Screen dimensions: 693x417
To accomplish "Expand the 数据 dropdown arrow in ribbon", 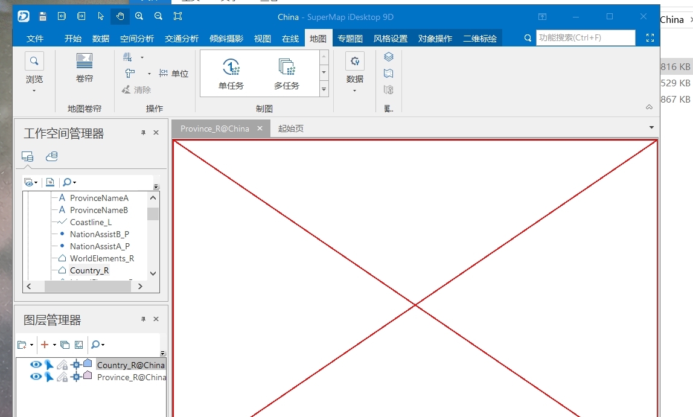I will point(354,91).
